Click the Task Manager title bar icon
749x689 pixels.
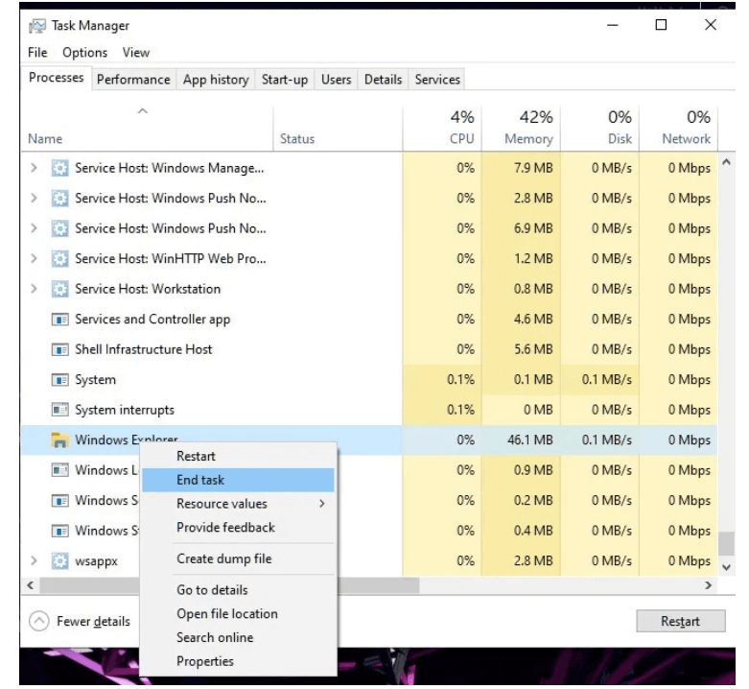[37, 25]
